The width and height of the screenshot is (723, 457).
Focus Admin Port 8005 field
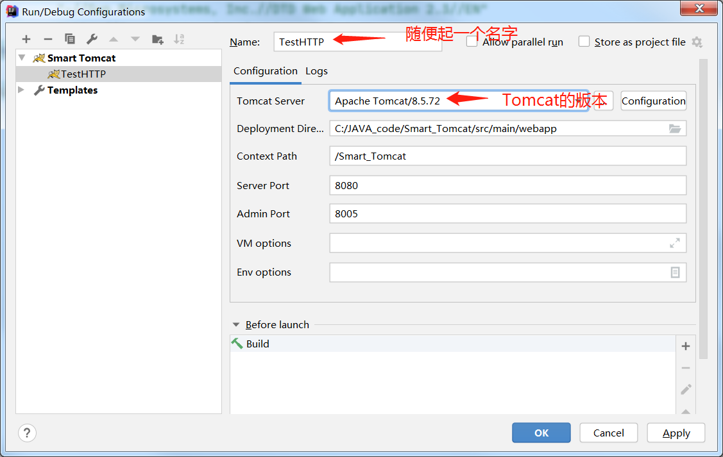tap(507, 214)
